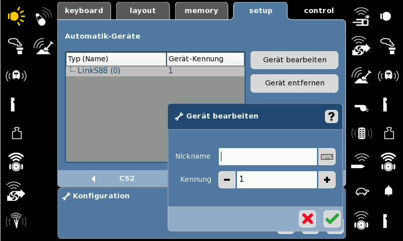Activate the bell sound function icon
The image size is (403, 241).
click(x=388, y=190)
